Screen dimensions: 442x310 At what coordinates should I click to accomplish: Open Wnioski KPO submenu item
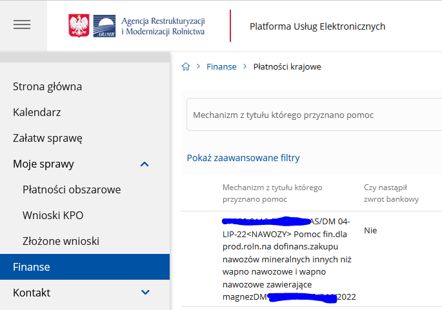pos(53,215)
